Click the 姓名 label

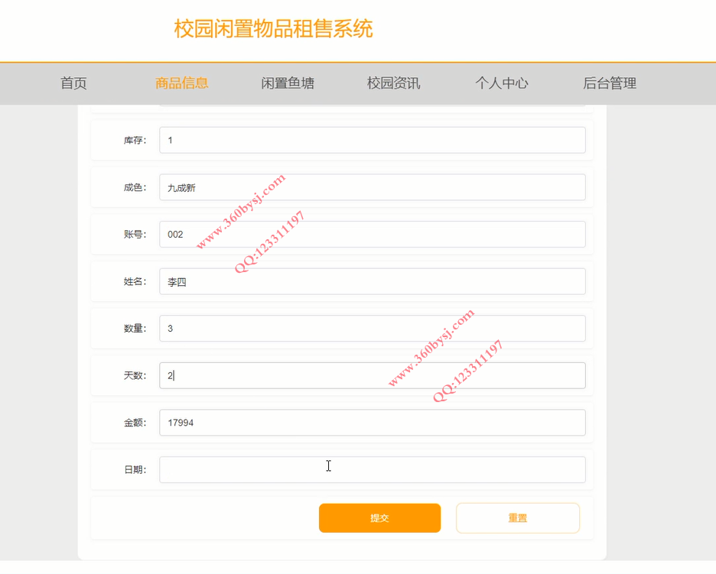coord(135,281)
